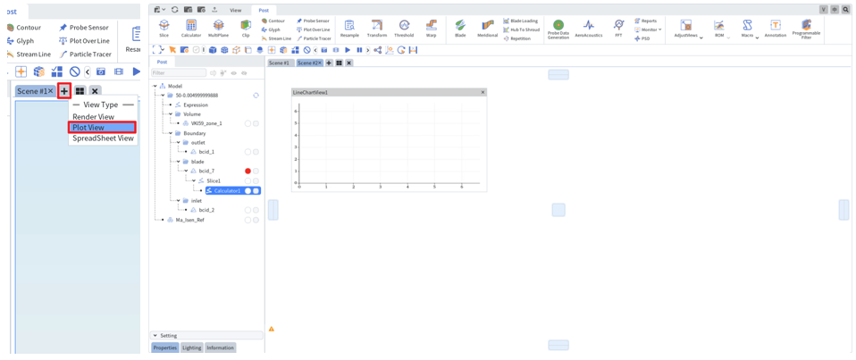The width and height of the screenshot is (856, 360).
Task: Click the Filter input field
Action: [x=179, y=72]
